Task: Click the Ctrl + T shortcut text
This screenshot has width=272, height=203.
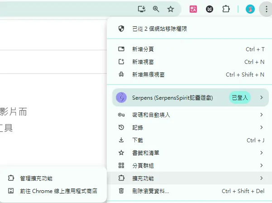Action: [x=255, y=49]
